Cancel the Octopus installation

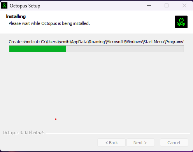[x=174, y=143]
